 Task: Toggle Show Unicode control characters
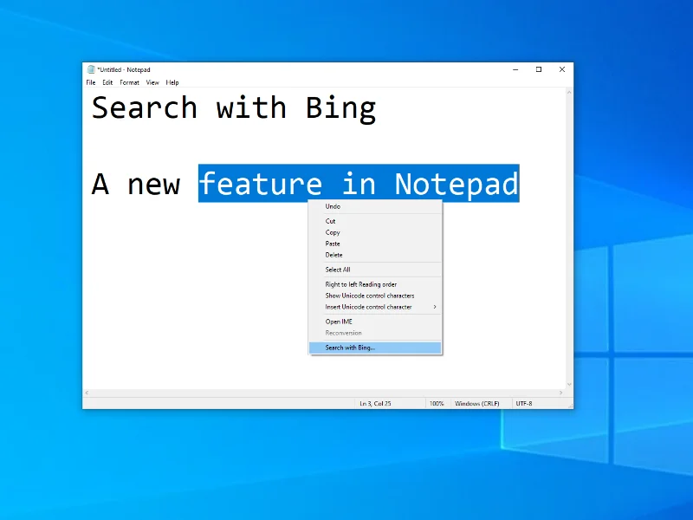[375, 296]
